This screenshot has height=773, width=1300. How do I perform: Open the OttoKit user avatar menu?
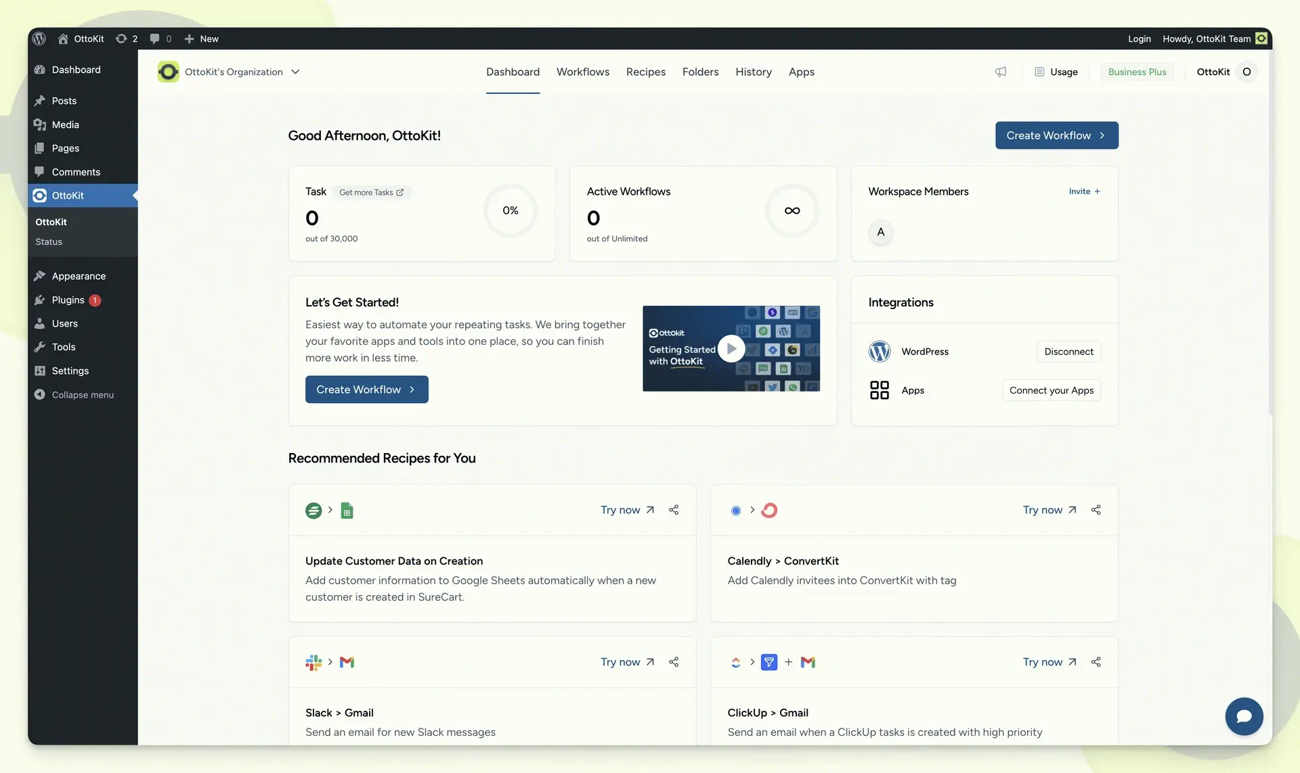(1246, 72)
